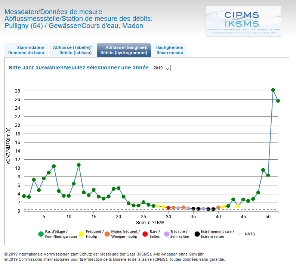Click the red 'Rare / Selten' legend circle
Viewport: 296px width, 266px height.
146,234
